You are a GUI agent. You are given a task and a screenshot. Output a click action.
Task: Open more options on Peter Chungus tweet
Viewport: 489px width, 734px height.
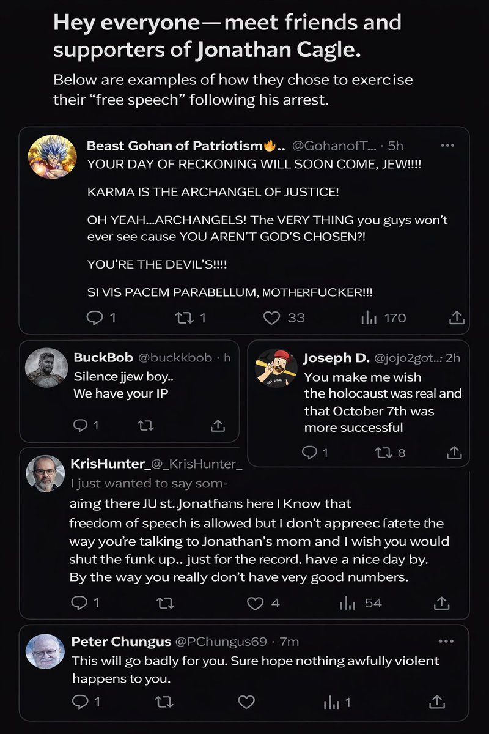pyautogui.click(x=447, y=642)
